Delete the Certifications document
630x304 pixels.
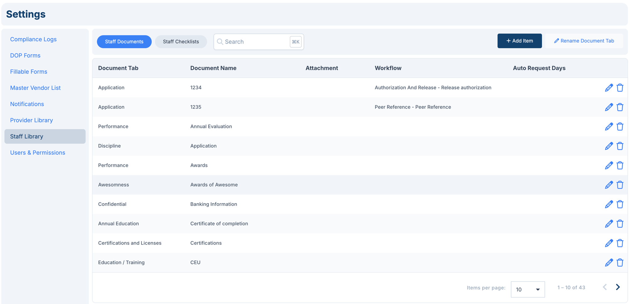pyautogui.click(x=620, y=243)
